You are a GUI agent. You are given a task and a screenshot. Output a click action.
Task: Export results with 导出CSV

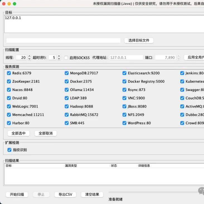pyautogui.click(x=65, y=195)
